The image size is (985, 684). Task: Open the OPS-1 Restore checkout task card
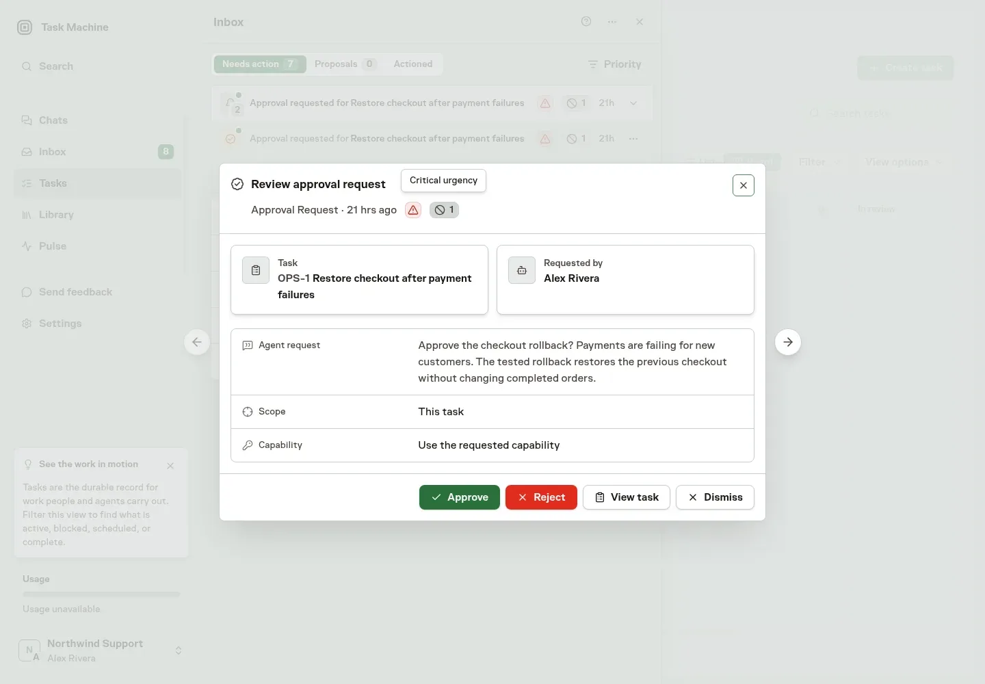coord(359,280)
